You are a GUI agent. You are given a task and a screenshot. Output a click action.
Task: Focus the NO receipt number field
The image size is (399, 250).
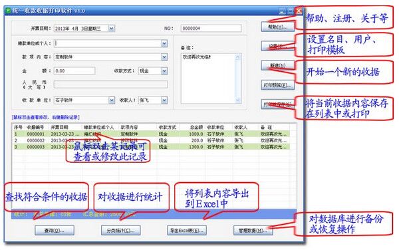211,28
